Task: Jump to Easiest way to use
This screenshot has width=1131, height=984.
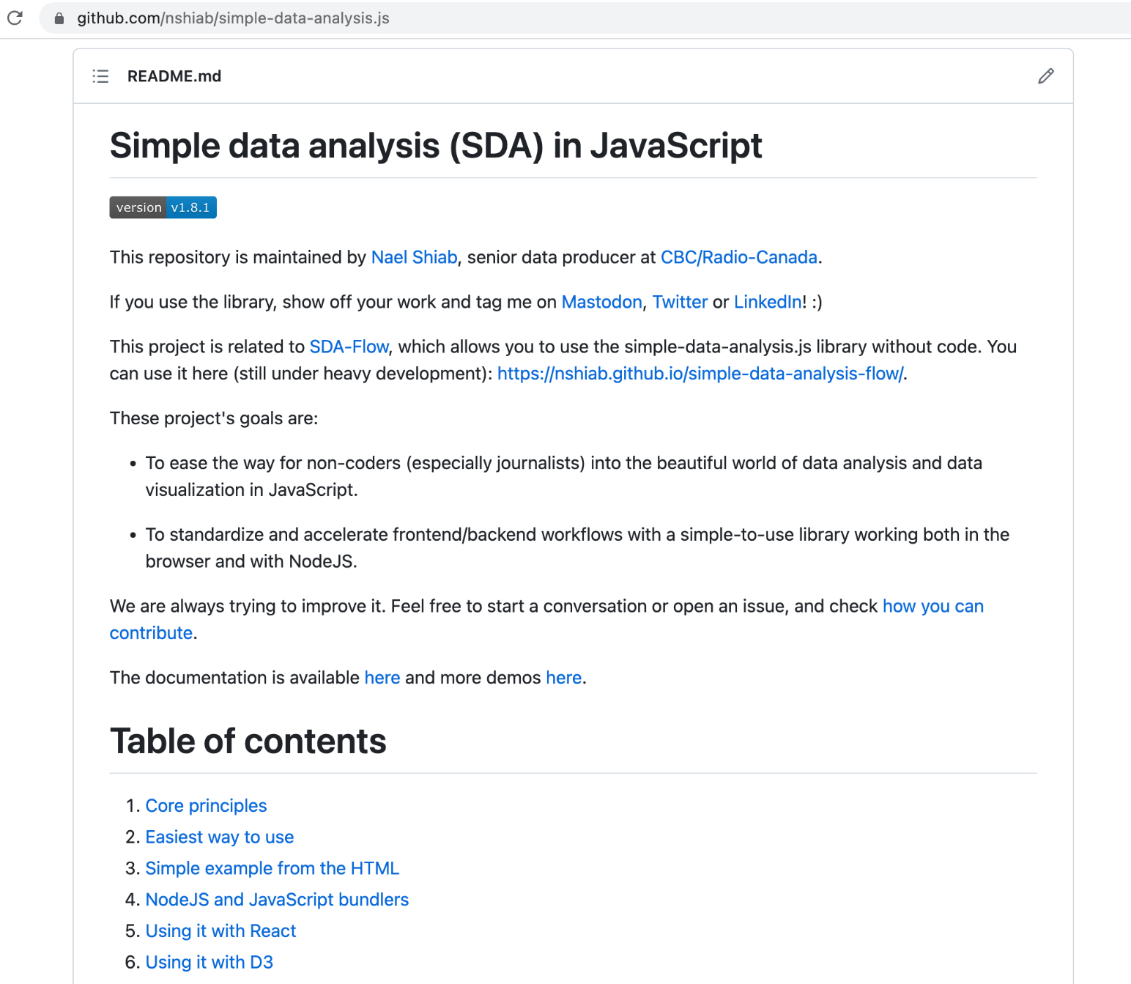Action: [219, 837]
